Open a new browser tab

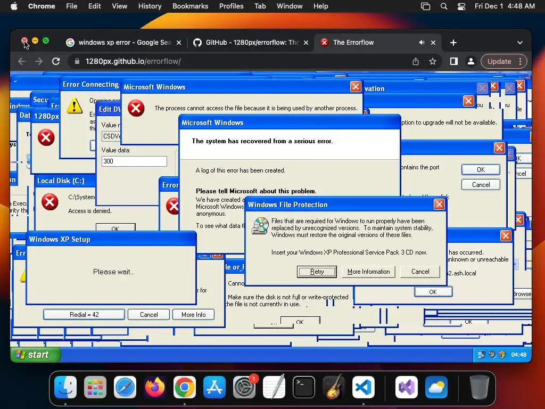(x=453, y=43)
